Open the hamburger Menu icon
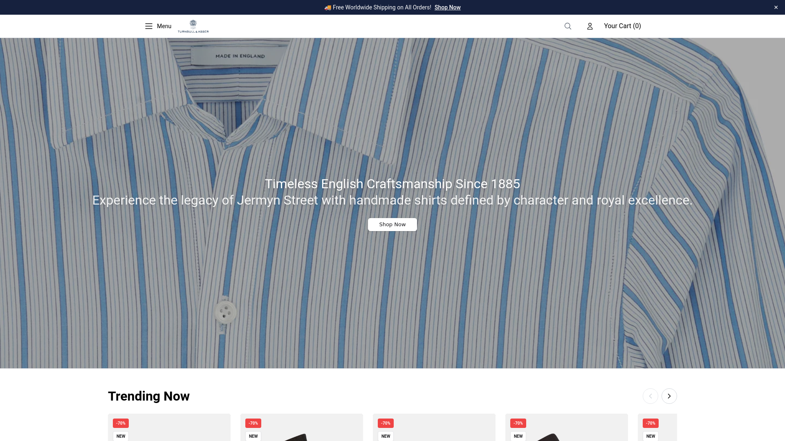785x441 pixels. (x=148, y=26)
